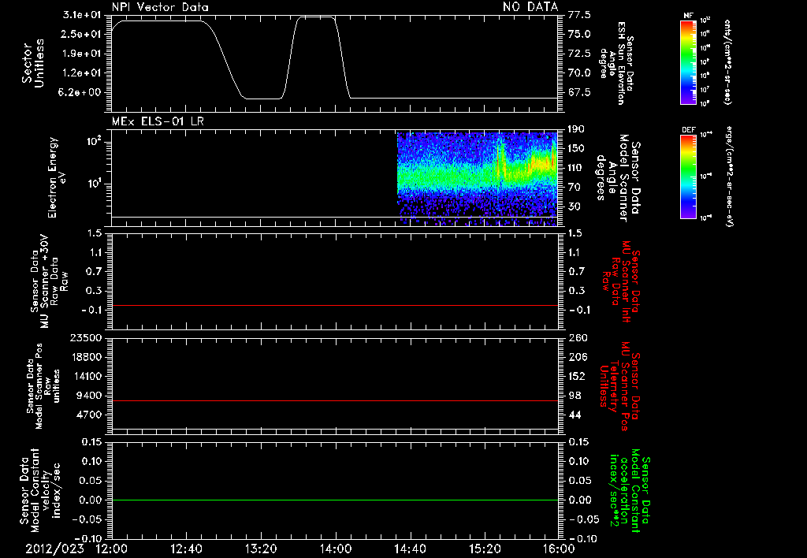Click the MEx ELS-01 LR panel title
Viewport: 807px width, 558px height.
click(158, 121)
